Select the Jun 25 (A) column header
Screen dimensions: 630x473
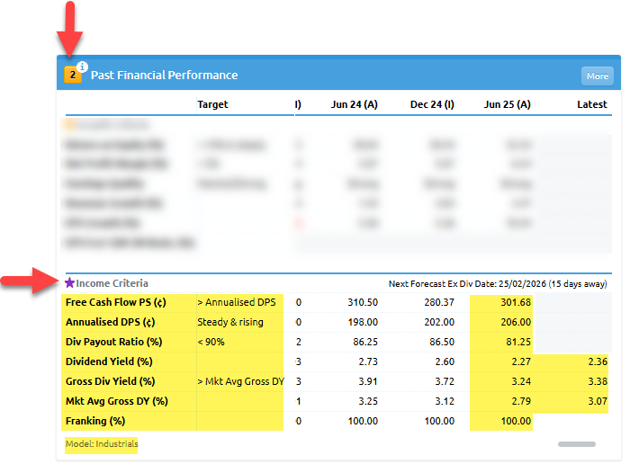pos(507,104)
